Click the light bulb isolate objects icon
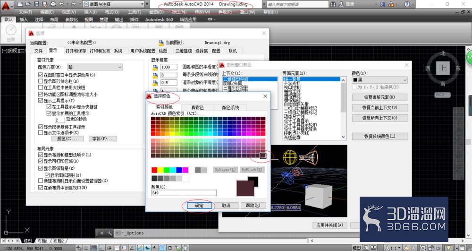Image resolution: width=472 pixels, height=251 pixels. pyautogui.click(x=448, y=248)
